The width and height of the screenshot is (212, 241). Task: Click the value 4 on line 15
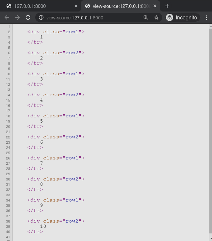click(x=41, y=100)
